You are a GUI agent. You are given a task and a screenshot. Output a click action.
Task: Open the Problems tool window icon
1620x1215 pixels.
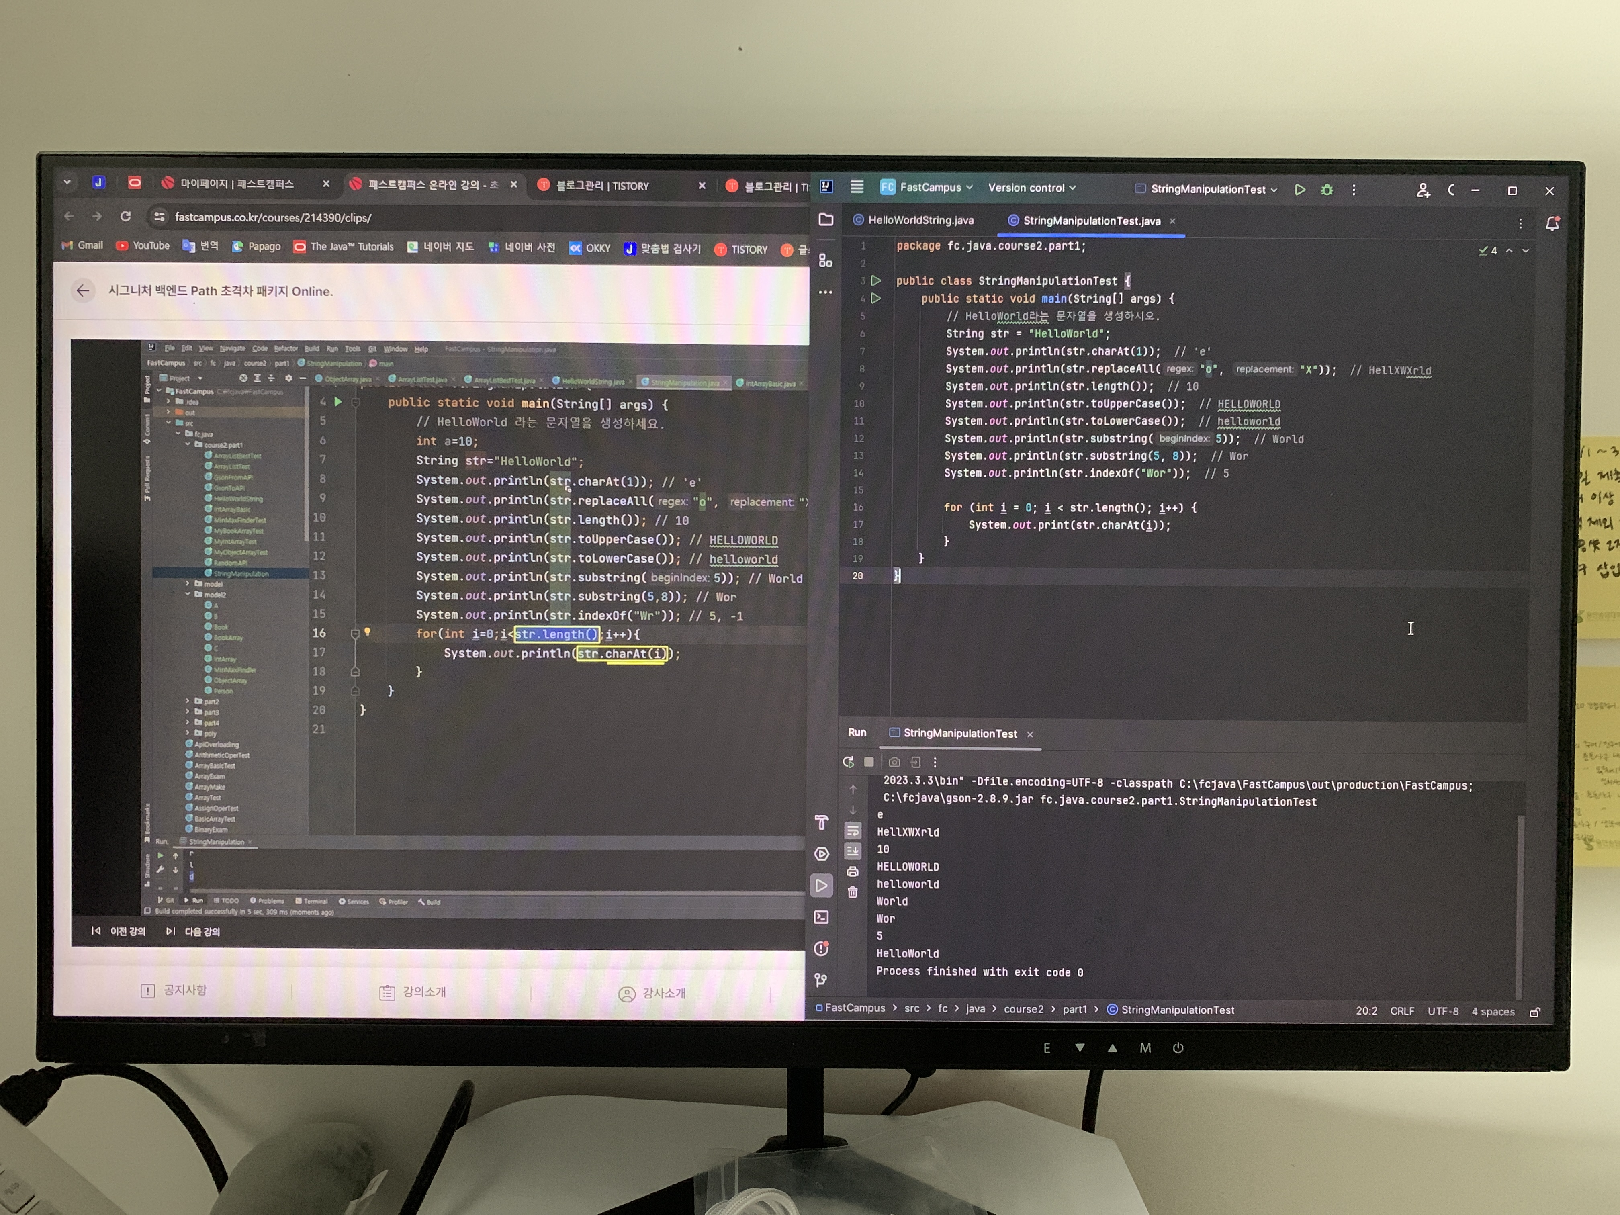[822, 949]
